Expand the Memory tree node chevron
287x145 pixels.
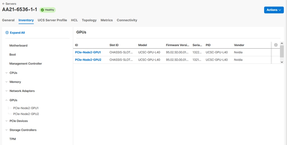click(6, 82)
